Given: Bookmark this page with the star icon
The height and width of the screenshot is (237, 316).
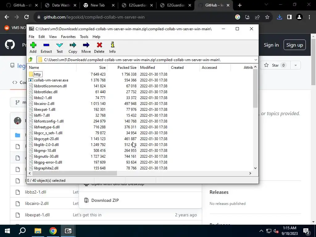Looking at the screenshot, I should (x=267, y=17).
